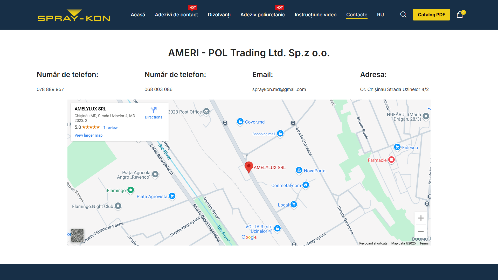The height and width of the screenshot is (280, 498).
Task: Open Dizolvanți menu item
Action: click(x=219, y=15)
